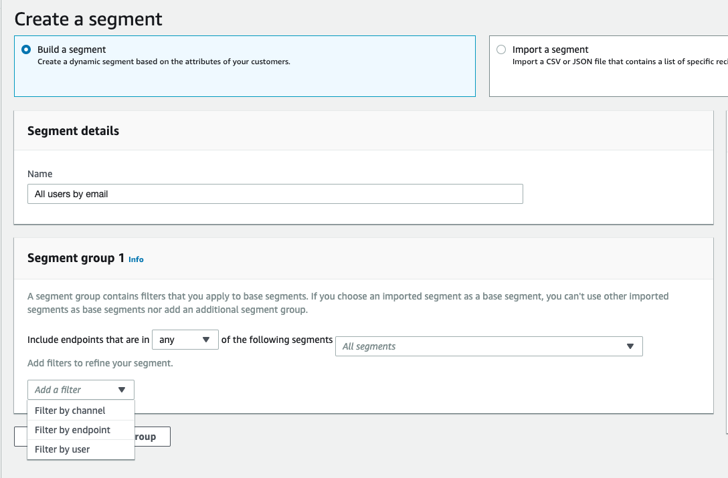Click the 'Name' field label

[40, 174]
